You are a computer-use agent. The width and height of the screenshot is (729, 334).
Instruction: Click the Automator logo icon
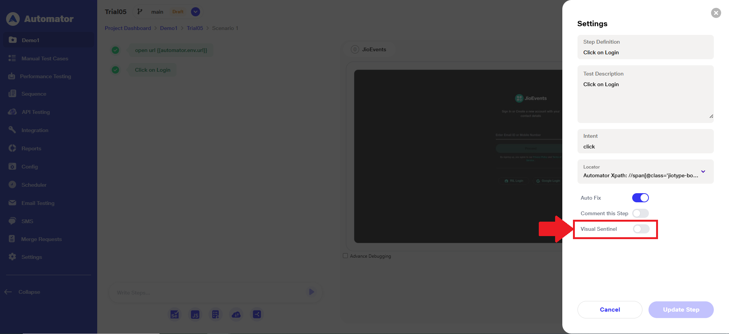pyautogui.click(x=13, y=19)
